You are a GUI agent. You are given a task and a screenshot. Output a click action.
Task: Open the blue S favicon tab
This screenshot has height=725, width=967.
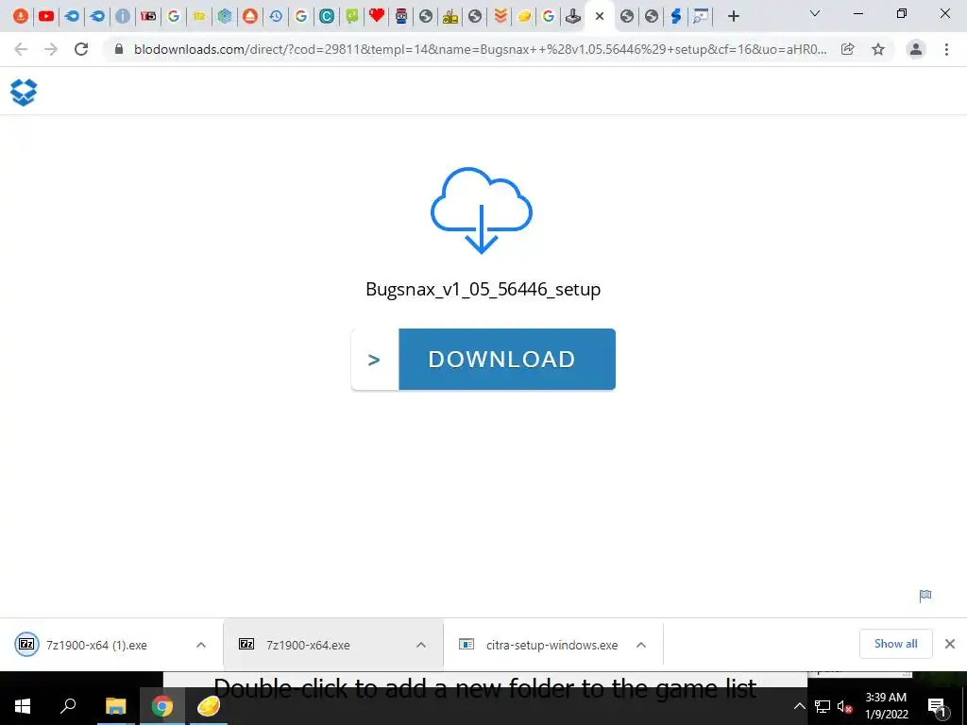pos(676,16)
